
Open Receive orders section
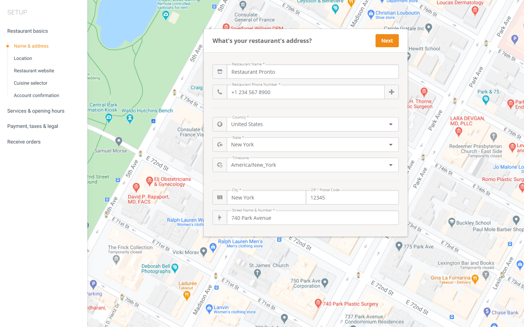pos(24,142)
